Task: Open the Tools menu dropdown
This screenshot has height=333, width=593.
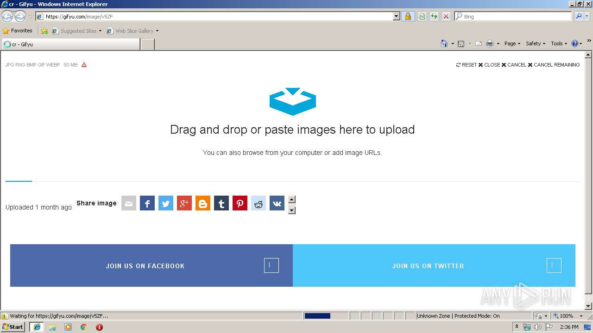Action: (559, 43)
